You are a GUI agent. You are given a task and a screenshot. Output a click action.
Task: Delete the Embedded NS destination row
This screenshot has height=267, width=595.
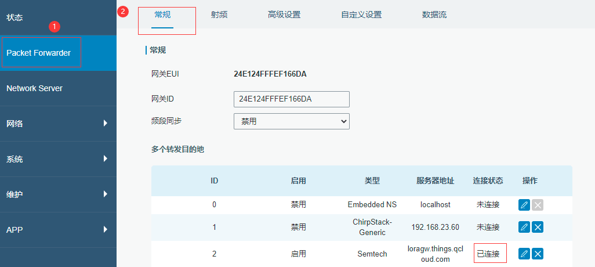click(538, 205)
